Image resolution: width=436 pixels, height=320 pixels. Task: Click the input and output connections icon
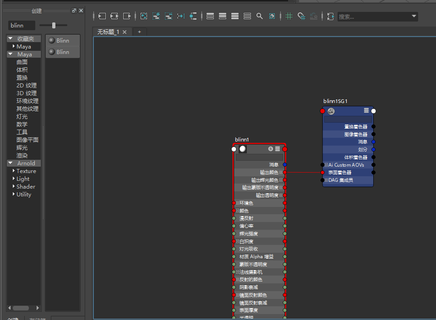(x=114, y=16)
